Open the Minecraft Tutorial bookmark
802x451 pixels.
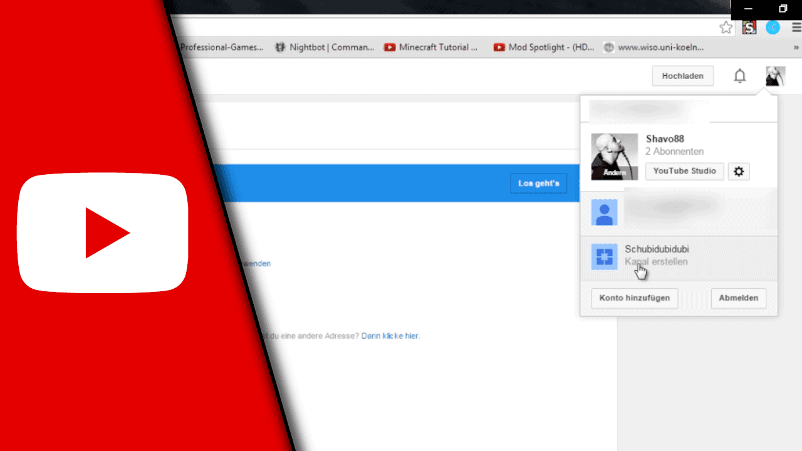pyautogui.click(x=431, y=47)
